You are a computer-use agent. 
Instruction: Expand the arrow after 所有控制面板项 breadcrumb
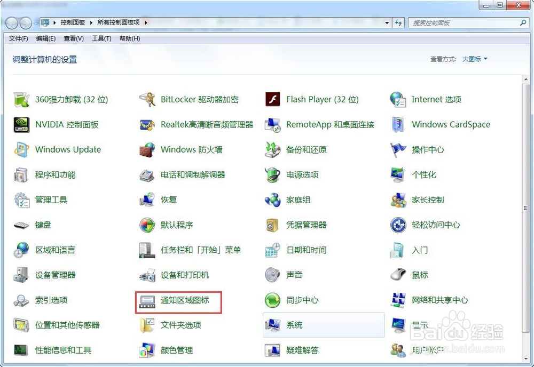(146, 22)
